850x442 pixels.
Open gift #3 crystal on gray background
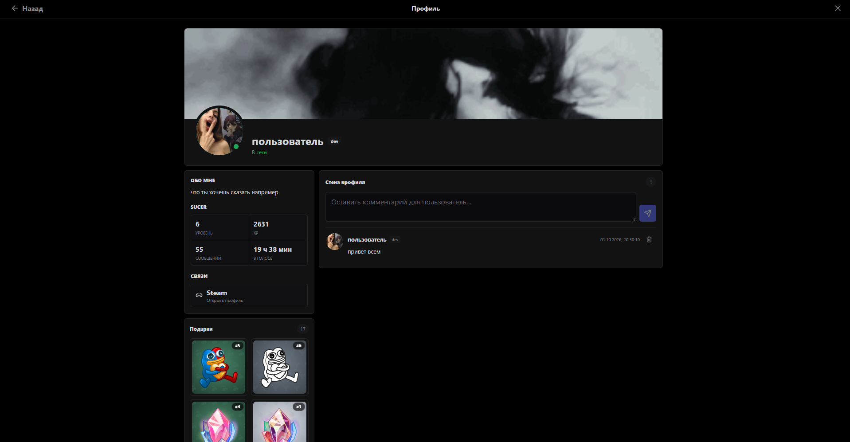[280, 421]
